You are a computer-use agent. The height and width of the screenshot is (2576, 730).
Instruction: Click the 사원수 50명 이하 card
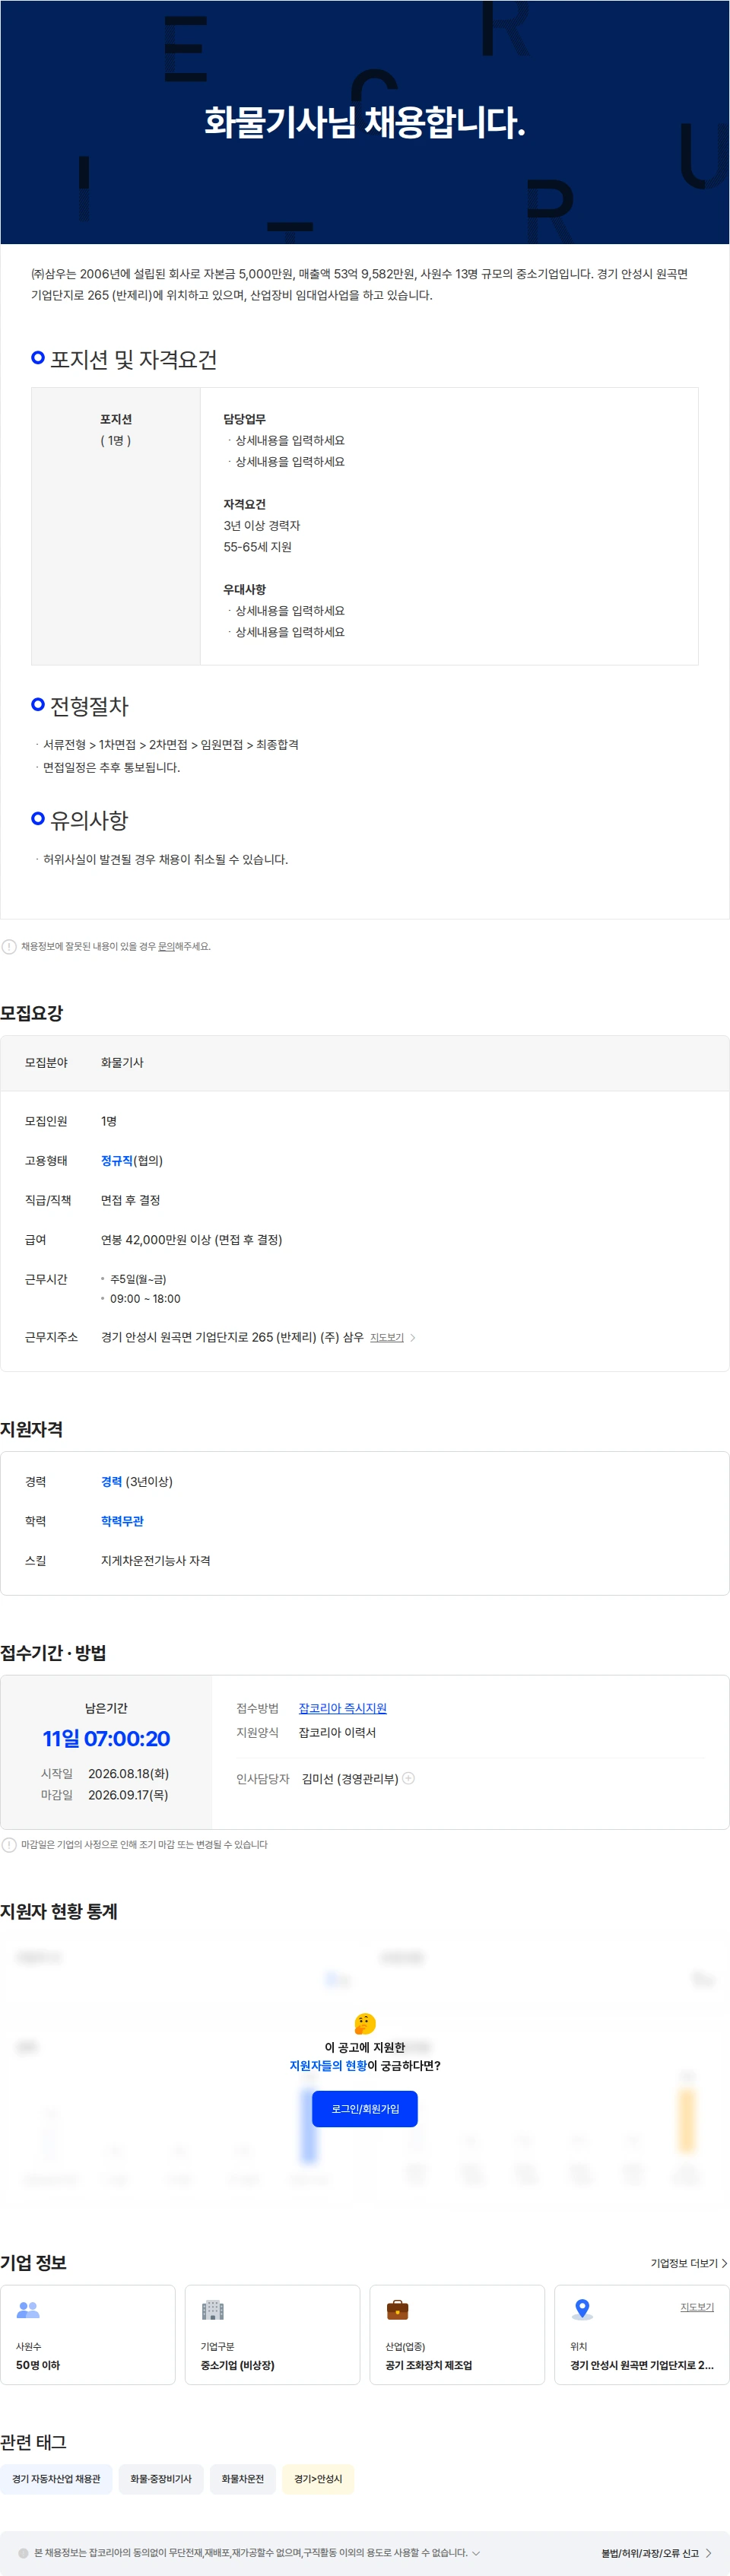(88, 2334)
